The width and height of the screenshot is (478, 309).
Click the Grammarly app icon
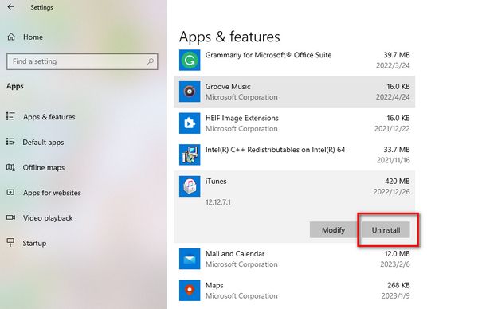[x=190, y=60]
